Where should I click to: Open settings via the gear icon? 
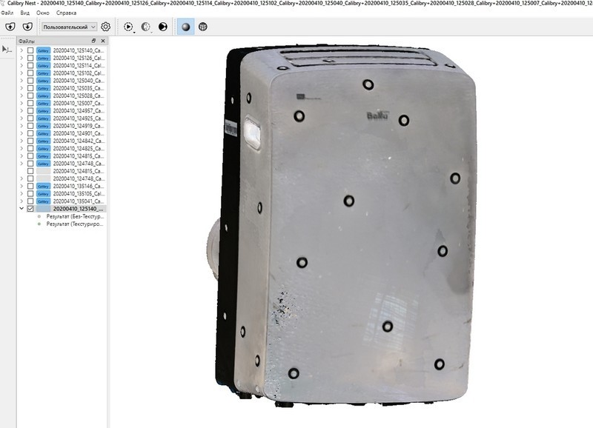click(105, 27)
